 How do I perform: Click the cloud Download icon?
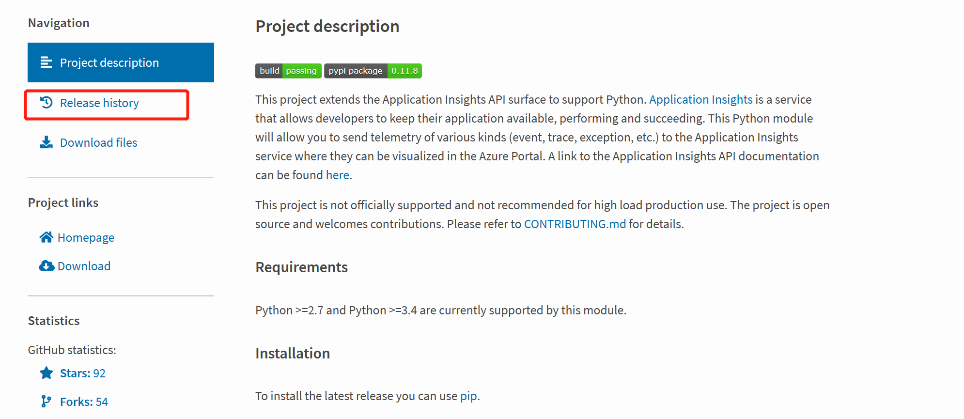[x=47, y=266]
